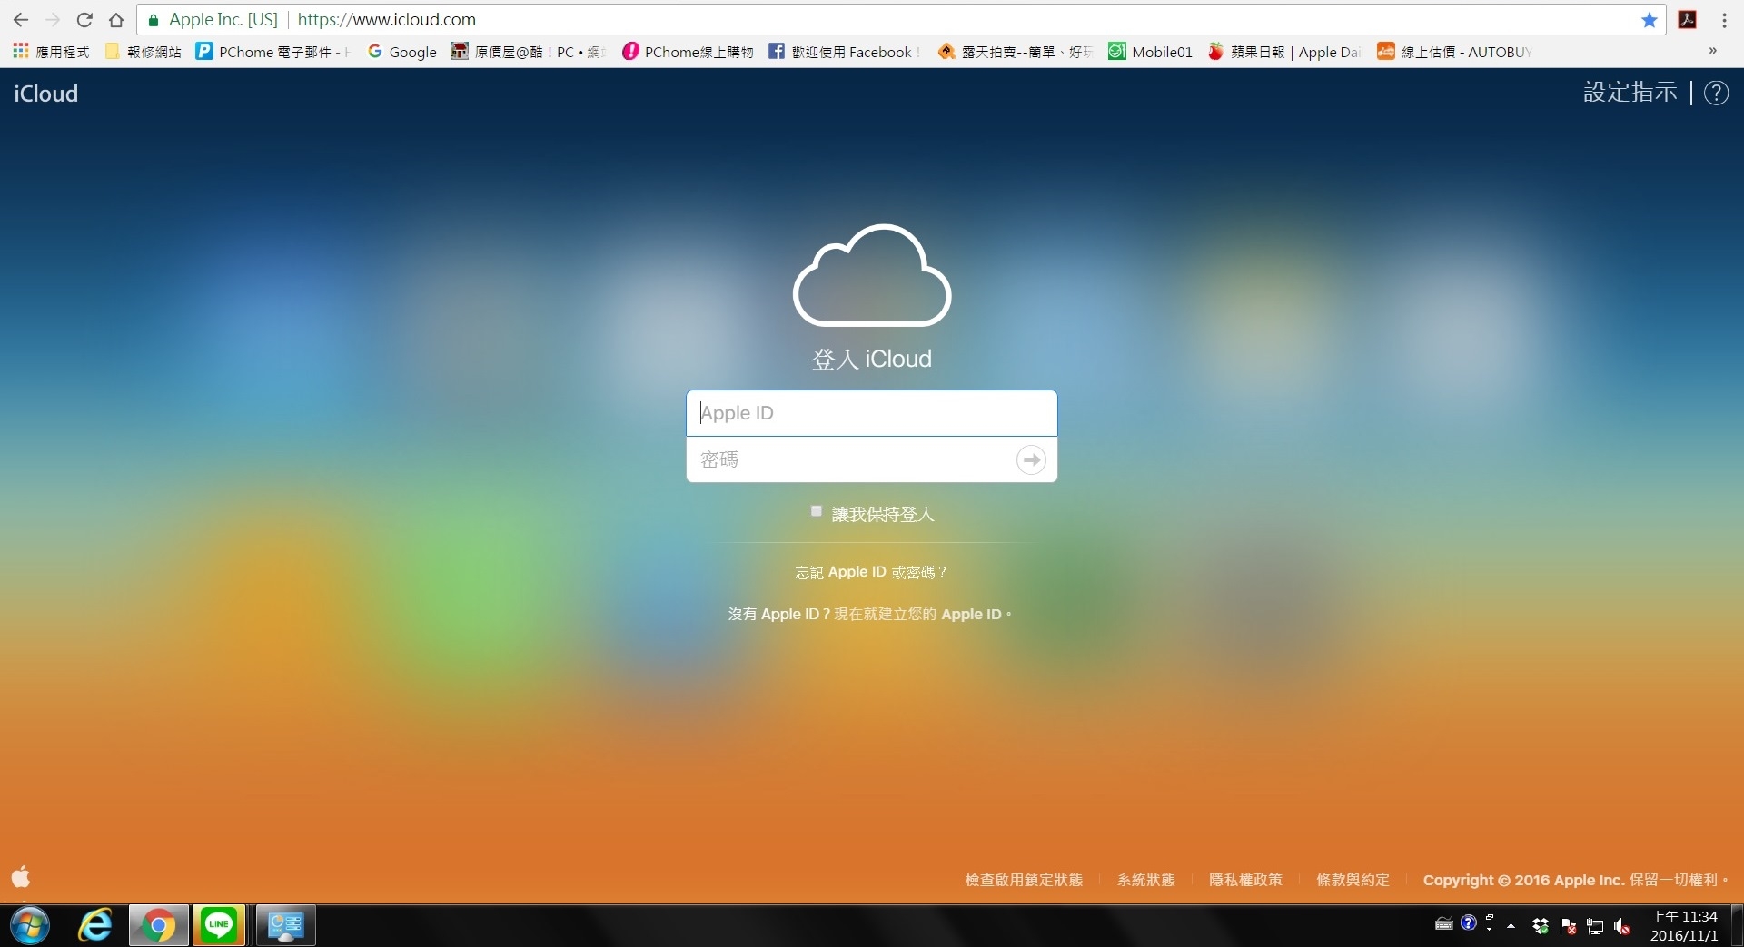Screen dimensions: 1744x947
Task: Open the 應用程式 apps grid shortcut
Action: (x=52, y=52)
